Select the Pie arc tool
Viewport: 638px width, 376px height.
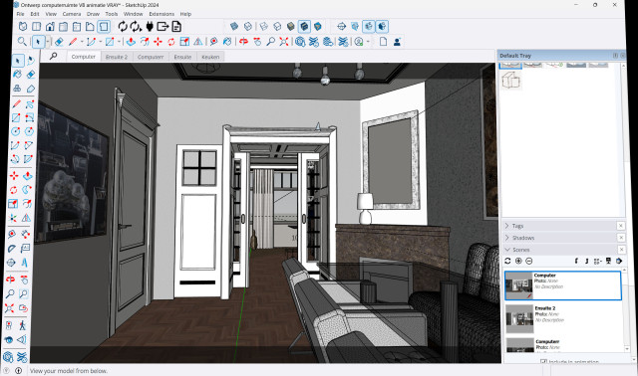point(29,159)
